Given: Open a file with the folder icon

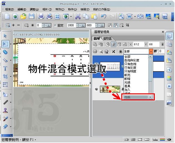Looking at the screenshot, I should click(23, 16).
